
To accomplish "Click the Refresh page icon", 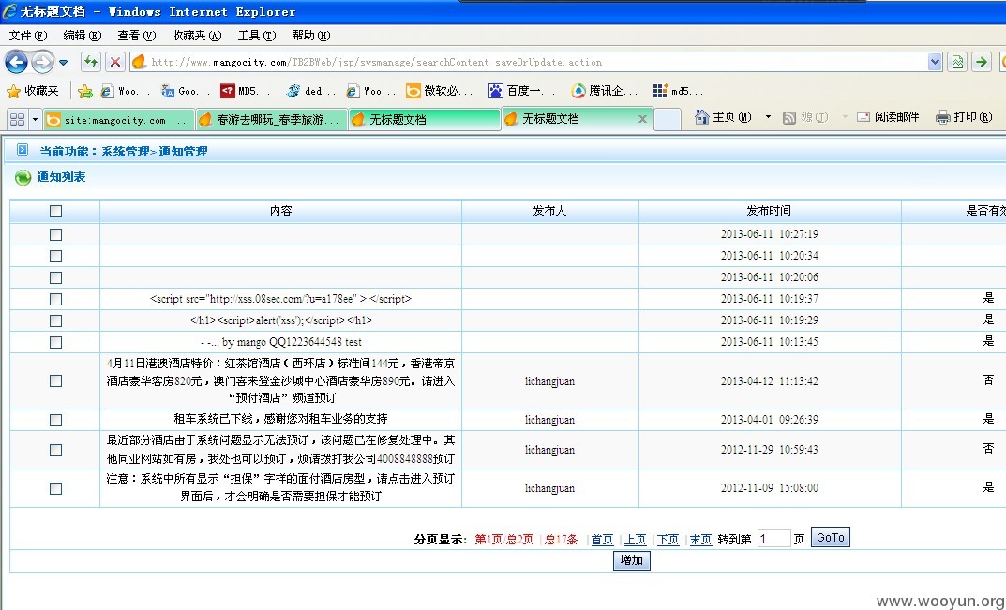I will (90, 62).
